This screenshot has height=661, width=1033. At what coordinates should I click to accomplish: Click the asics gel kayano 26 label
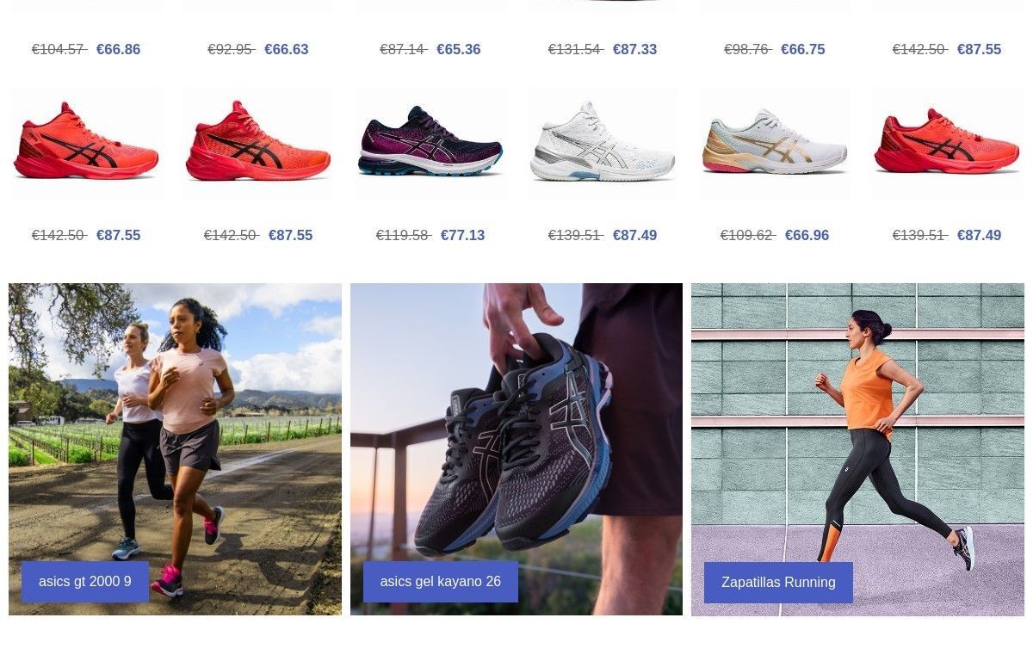click(x=441, y=582)
